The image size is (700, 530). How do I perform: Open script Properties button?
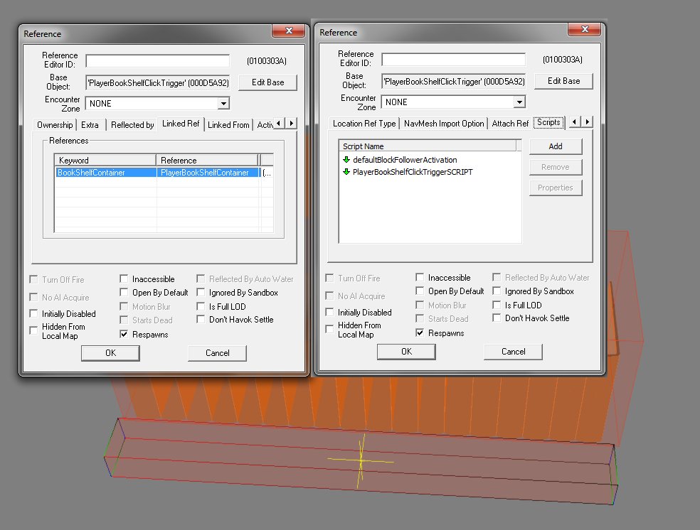click(x=556, y=188)
